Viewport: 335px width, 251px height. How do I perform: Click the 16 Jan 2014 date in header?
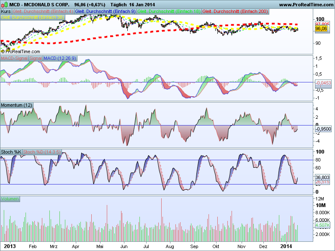pos(142,5)
